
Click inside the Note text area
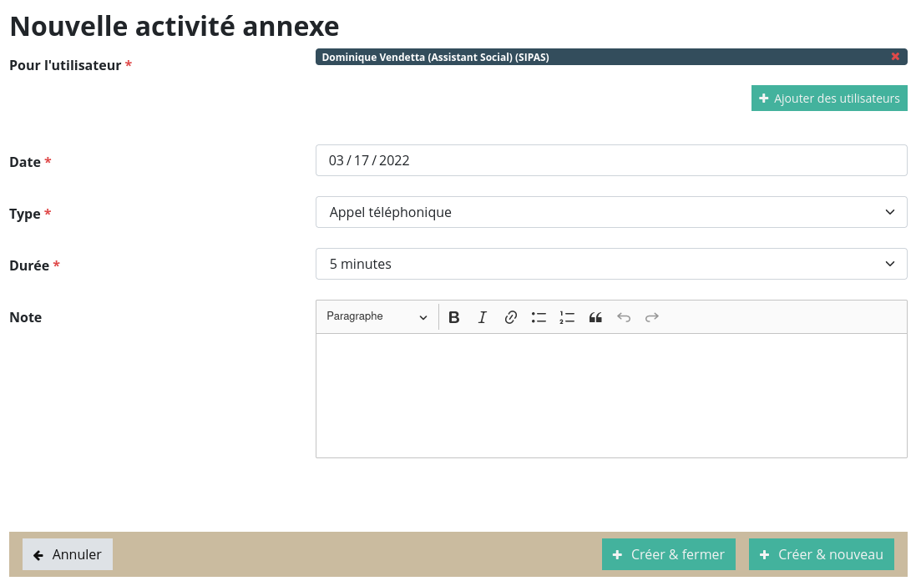coord(610,395)
